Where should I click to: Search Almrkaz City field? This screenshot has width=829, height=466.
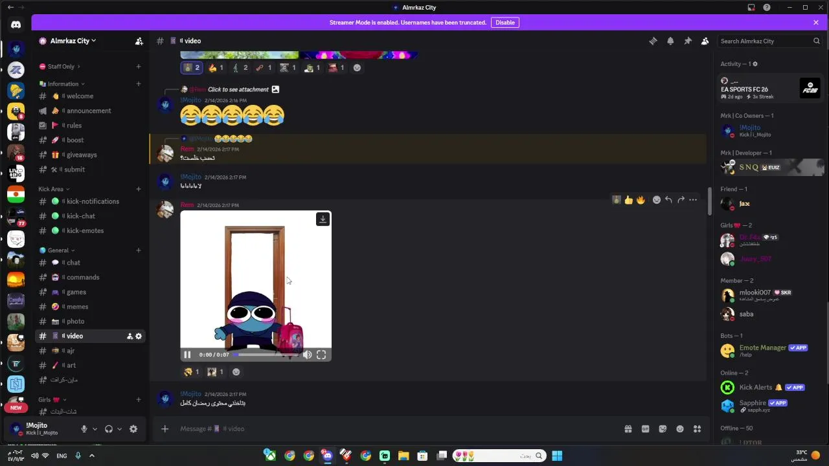pyautogui.click(x=769, y=41)
